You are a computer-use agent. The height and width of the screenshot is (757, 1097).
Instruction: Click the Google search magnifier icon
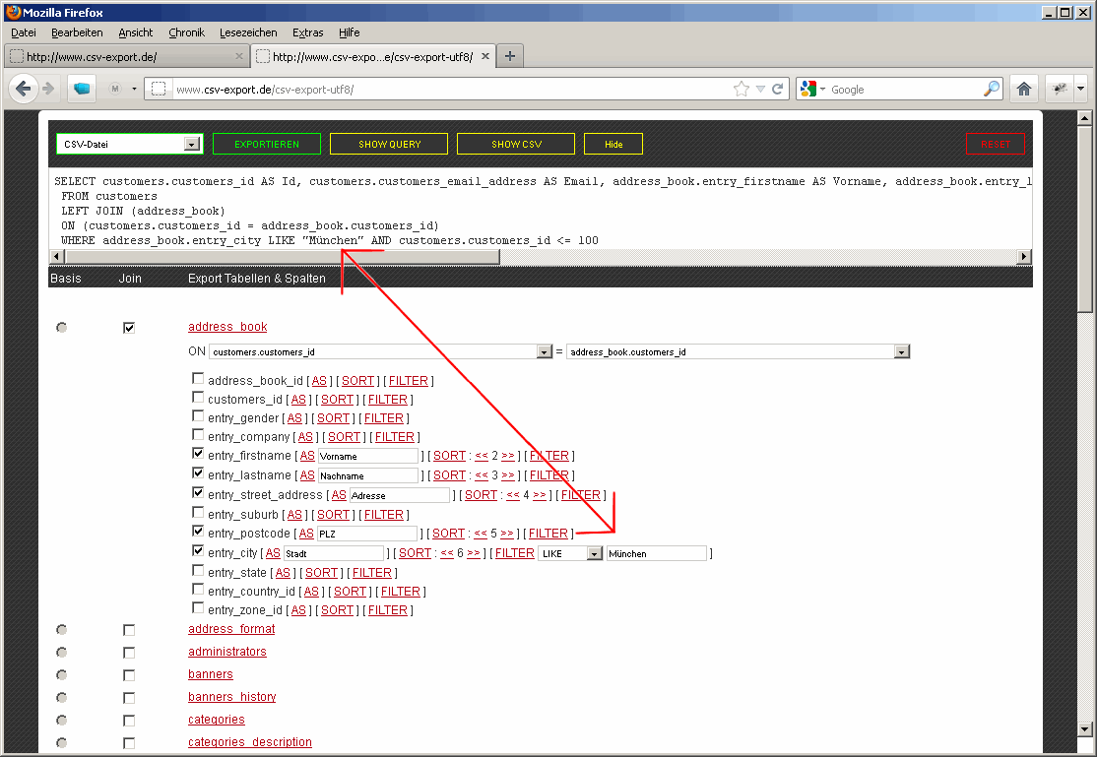(992, 89)
